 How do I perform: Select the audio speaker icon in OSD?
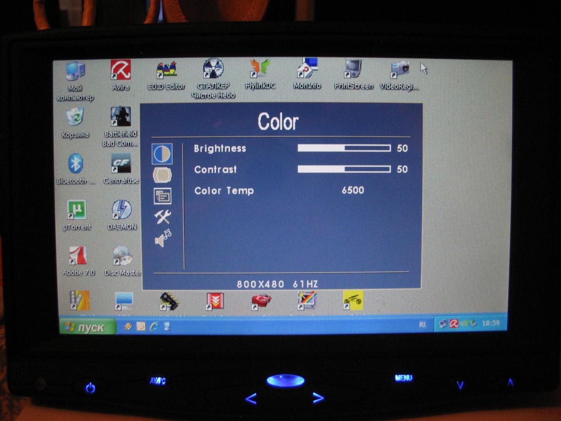(163, 239)
